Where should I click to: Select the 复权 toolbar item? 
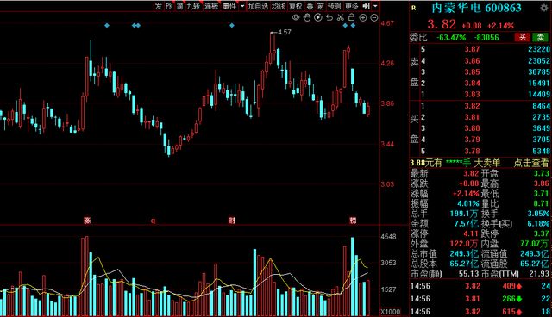click(295, 6)
